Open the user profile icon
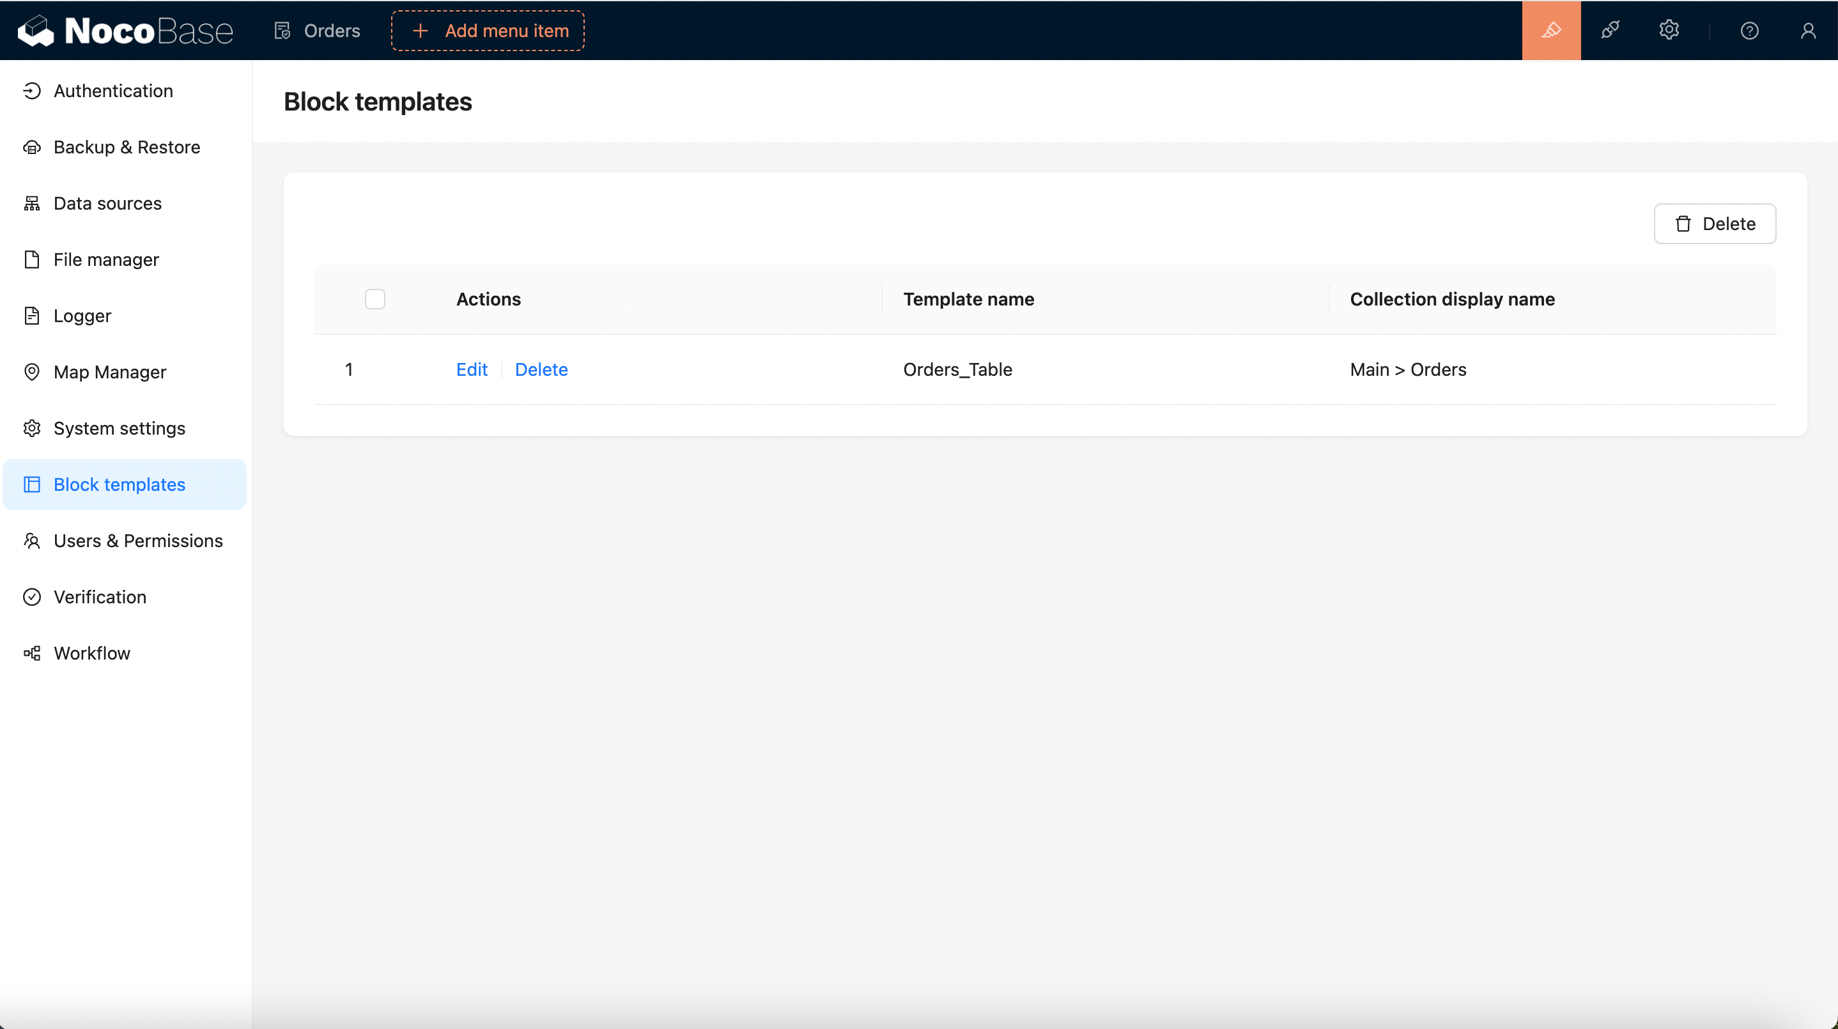Viewport: 1838px width, 1029px height. (x=1807, y=31)
